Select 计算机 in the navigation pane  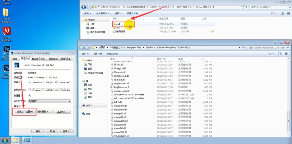[x=89, y=105]
